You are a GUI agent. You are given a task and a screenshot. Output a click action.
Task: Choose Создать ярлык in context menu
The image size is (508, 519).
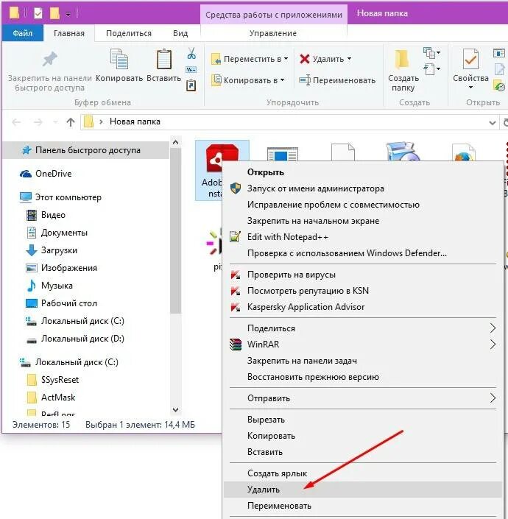[363, 473]
